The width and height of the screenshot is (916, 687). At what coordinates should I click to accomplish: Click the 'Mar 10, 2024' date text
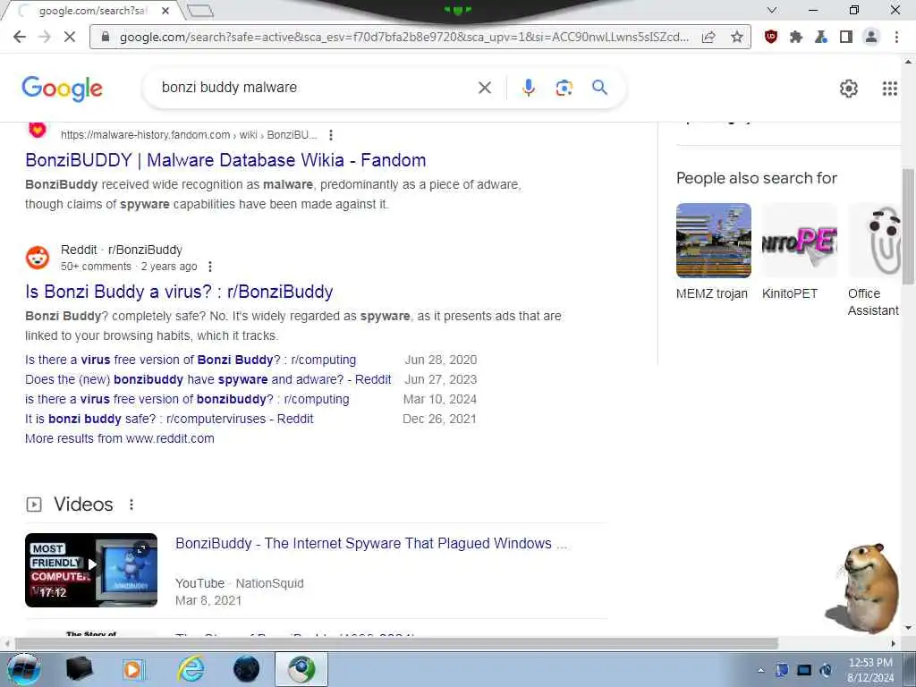pos(439,400)
